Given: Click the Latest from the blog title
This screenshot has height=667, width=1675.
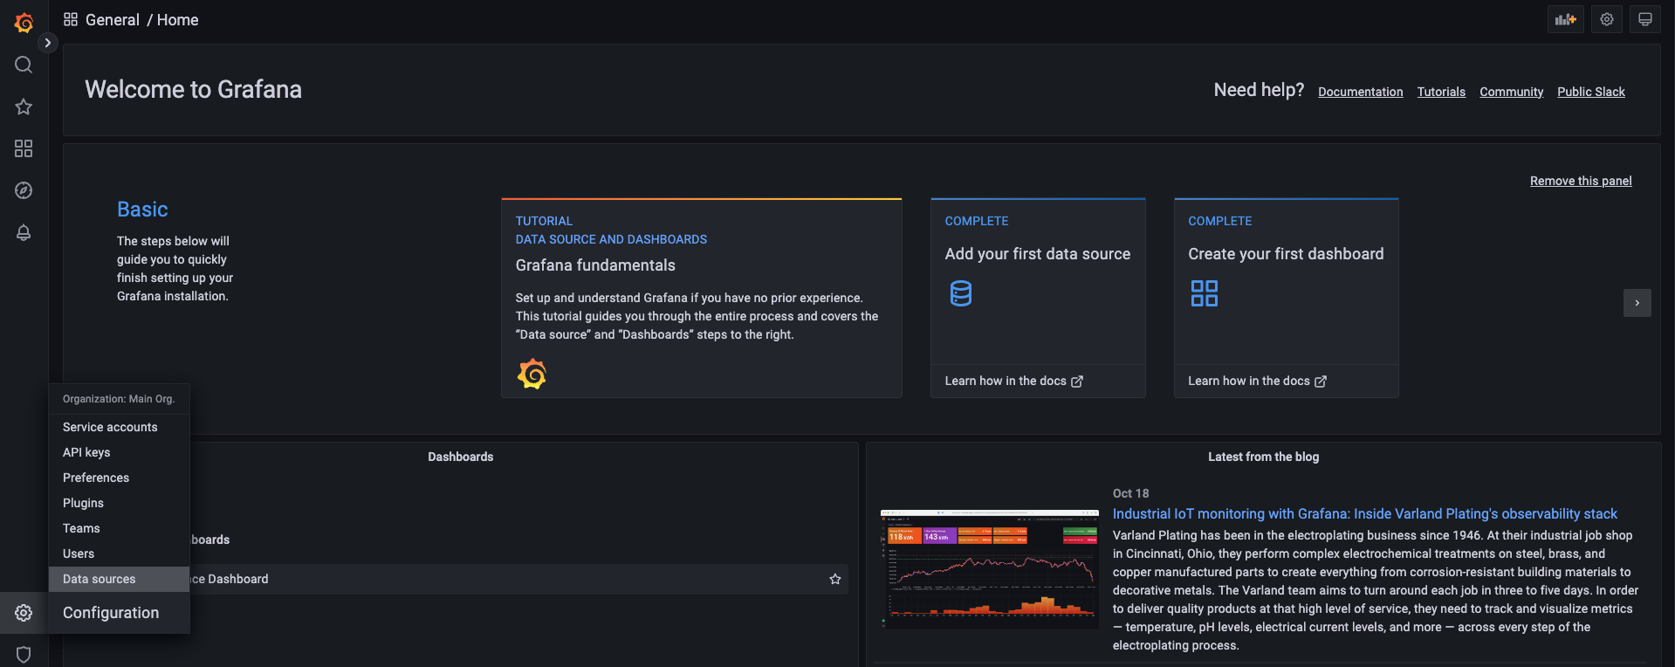Looking at the screenshot, I should [x=1263, y=457].
